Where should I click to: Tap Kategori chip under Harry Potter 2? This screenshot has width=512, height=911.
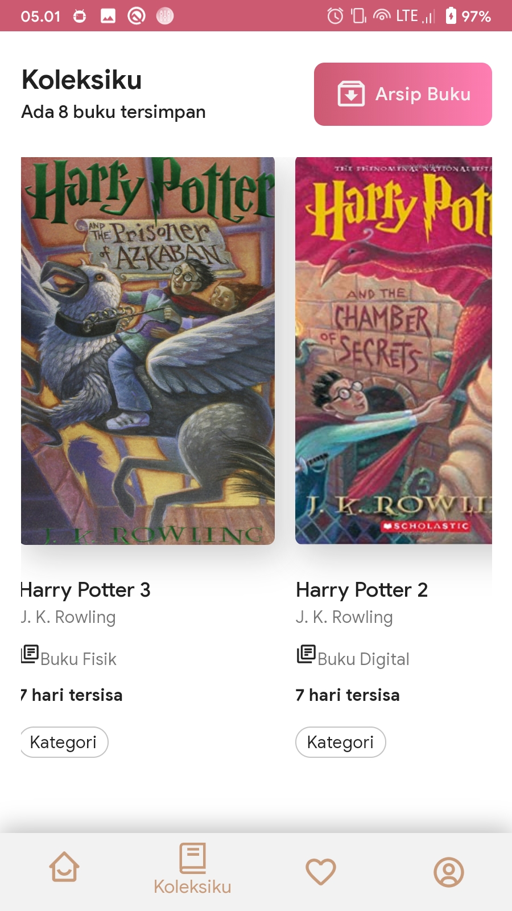pos(341,742)
